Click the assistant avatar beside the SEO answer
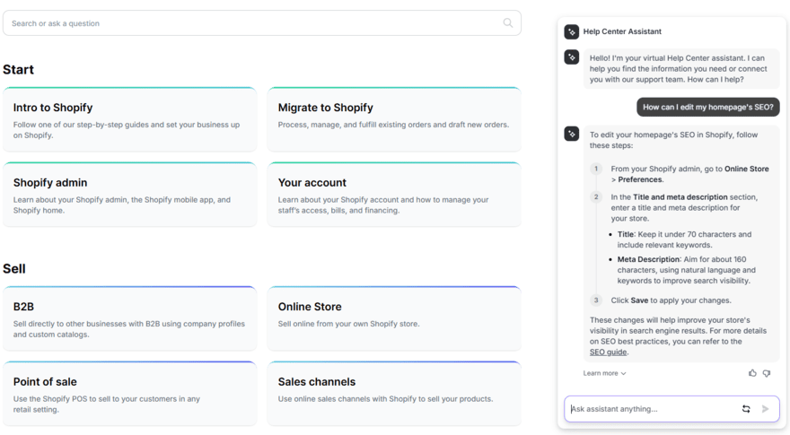This screenshot has height=435, width=790. point(571,134)
